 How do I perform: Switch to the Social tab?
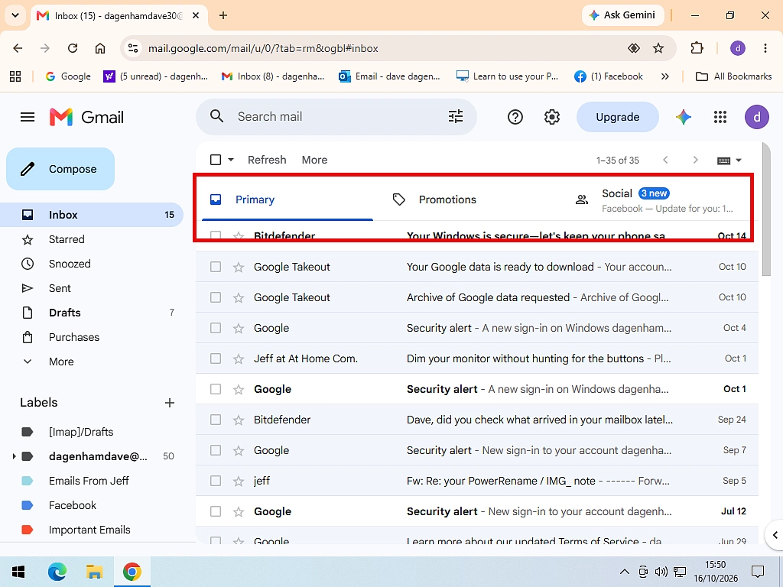point(659,200)
